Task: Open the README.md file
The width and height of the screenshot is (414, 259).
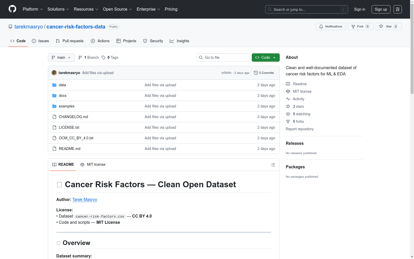Action: (x=70, y=149)
